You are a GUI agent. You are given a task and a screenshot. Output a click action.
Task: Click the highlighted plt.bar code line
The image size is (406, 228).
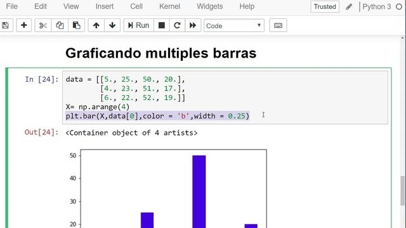coord(157,116)
